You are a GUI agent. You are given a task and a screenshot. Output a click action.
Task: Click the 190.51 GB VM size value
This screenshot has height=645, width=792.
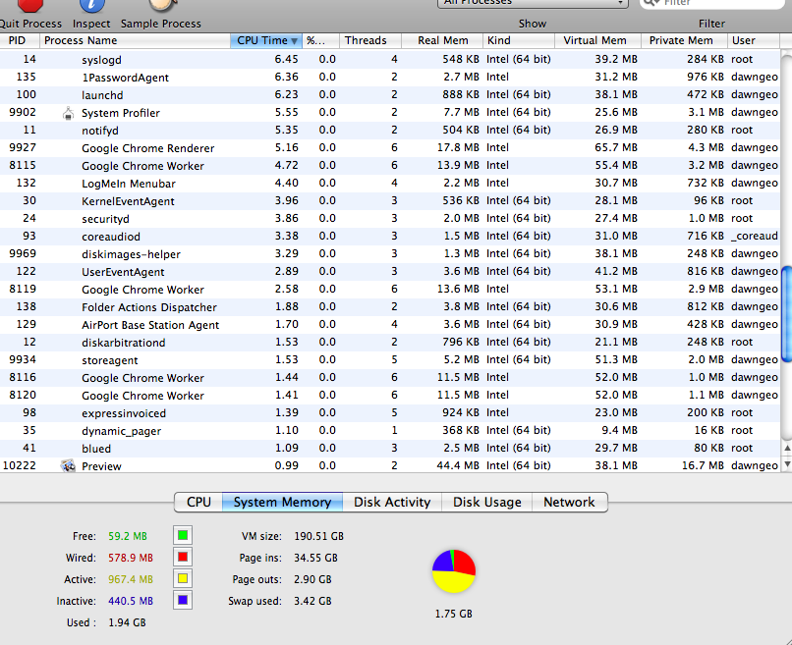click(x=318, y=536)
